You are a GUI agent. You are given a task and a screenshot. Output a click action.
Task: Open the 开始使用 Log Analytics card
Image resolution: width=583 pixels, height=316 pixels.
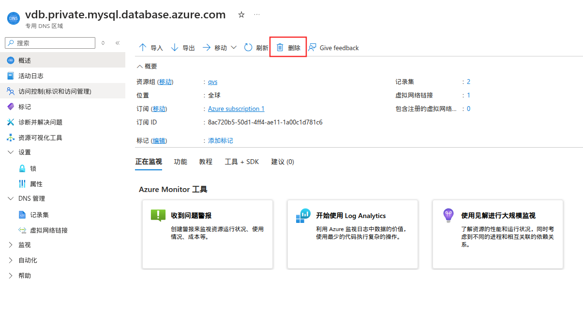coord(353,234)
